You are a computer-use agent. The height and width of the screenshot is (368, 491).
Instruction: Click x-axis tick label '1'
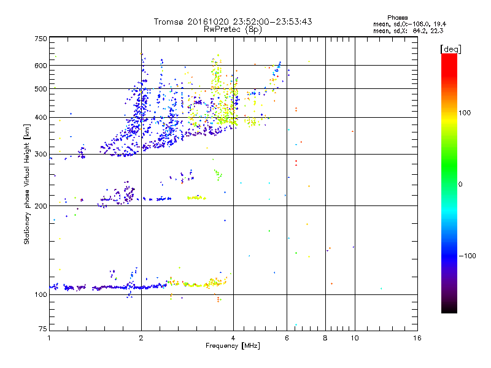coord(49,338)
